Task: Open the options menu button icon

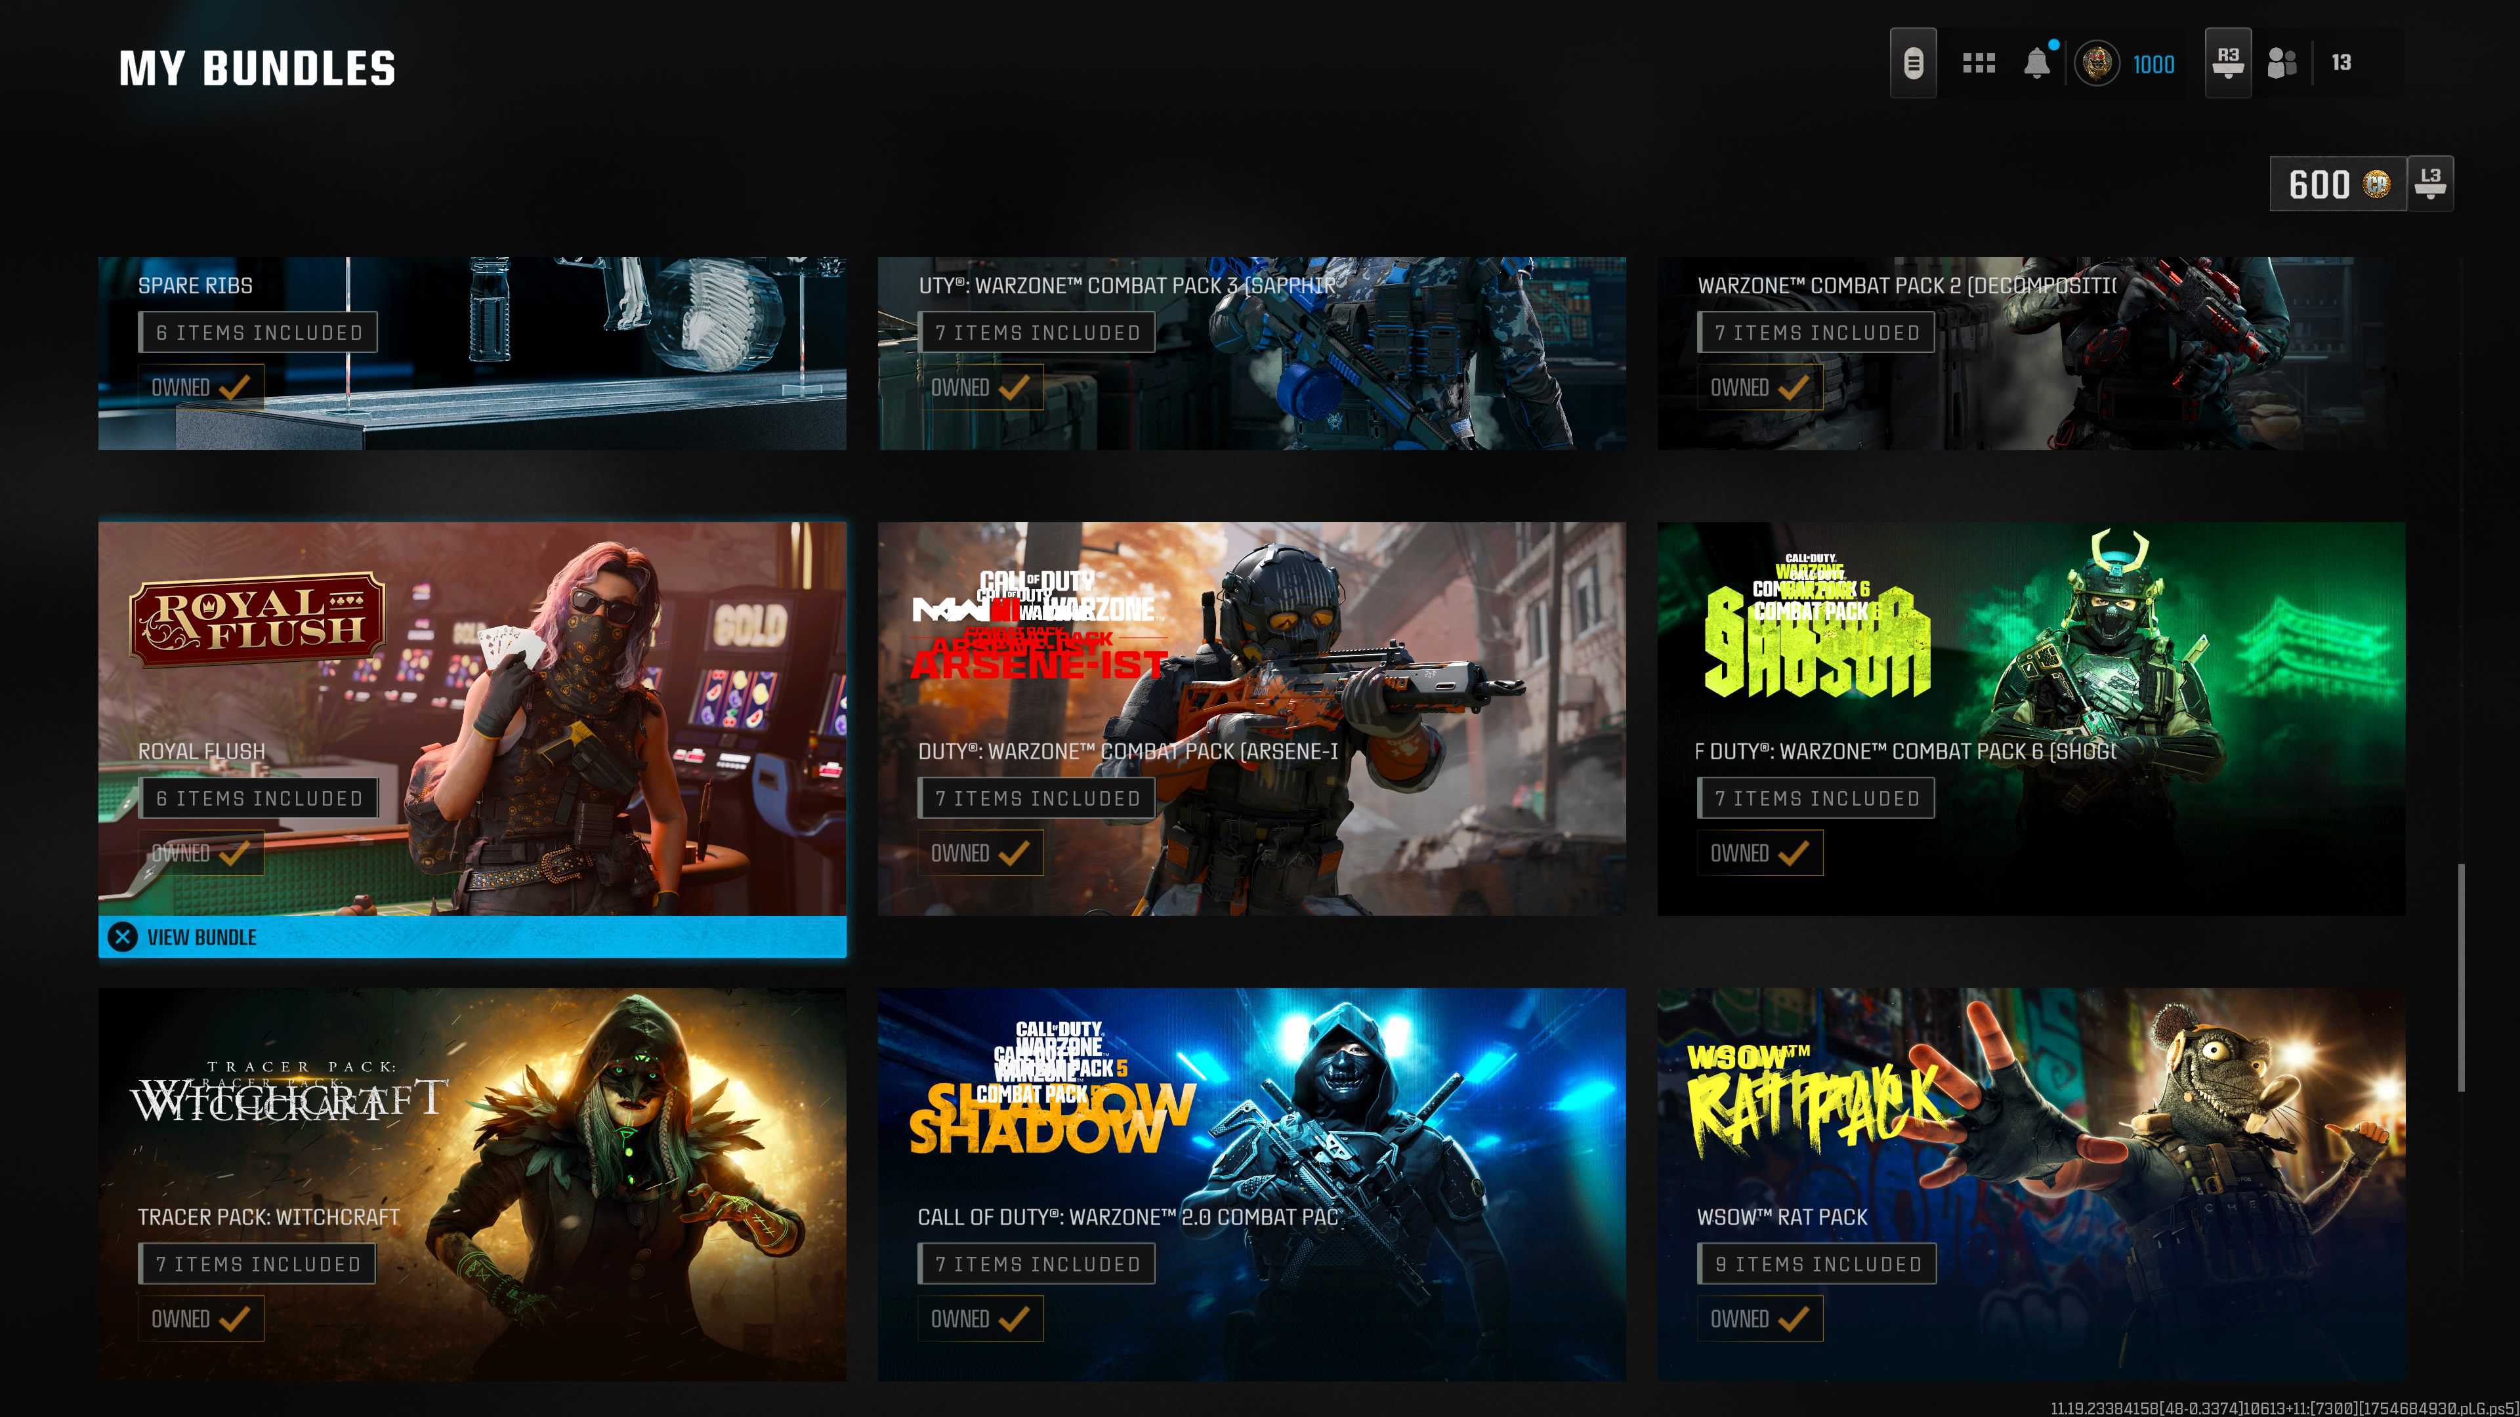Action: pyautogui.click(x=1912, y=64)
